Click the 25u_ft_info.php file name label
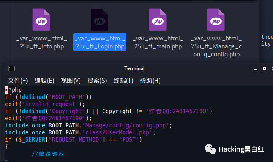 [x=41, y=42]
